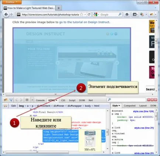This screenshot has width=160, height=156.
Task: Open the list-all-tabs arrow in tab strip
Action: [156, 8]
